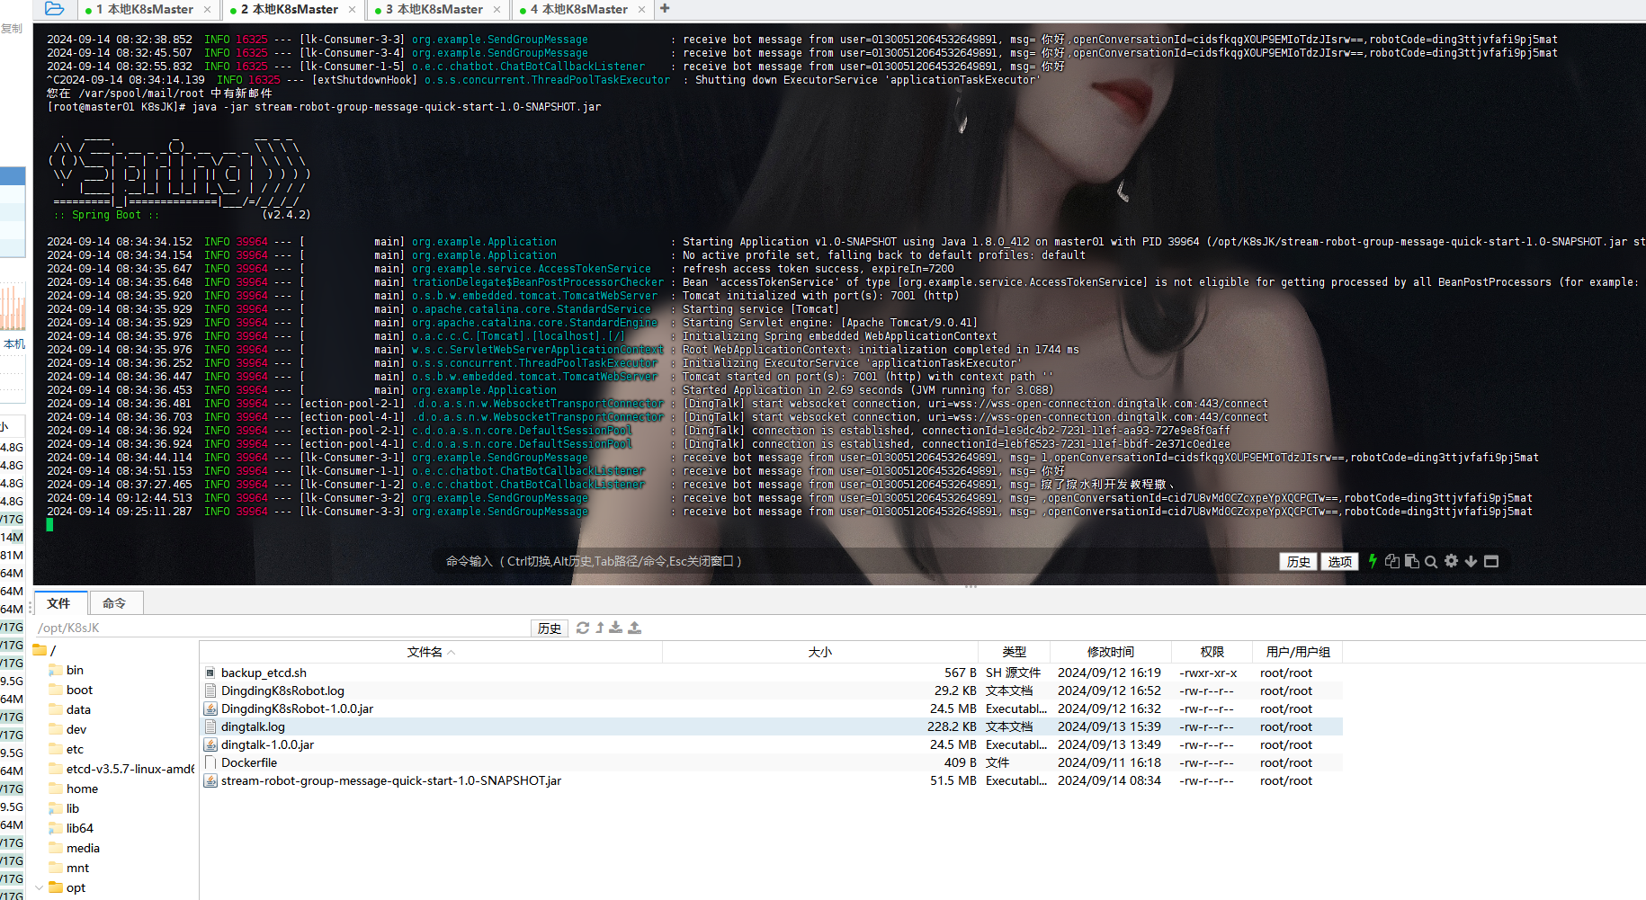1646x900 pixels.
Task: Click the 本机 label under network chart
Action: click(14, 343)
